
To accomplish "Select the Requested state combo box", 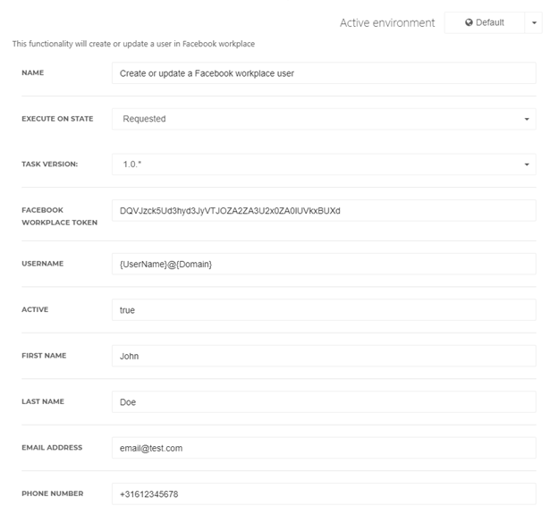I will click(324, 119).
